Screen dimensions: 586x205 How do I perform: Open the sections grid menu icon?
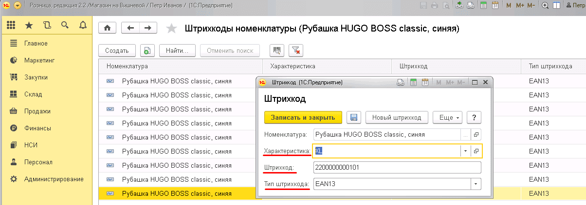click(11, 25)
